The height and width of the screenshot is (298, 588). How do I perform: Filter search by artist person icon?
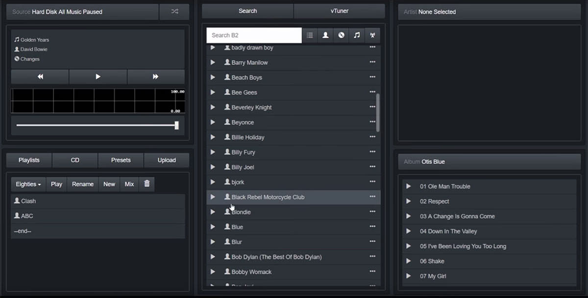(x=325, y=35)
